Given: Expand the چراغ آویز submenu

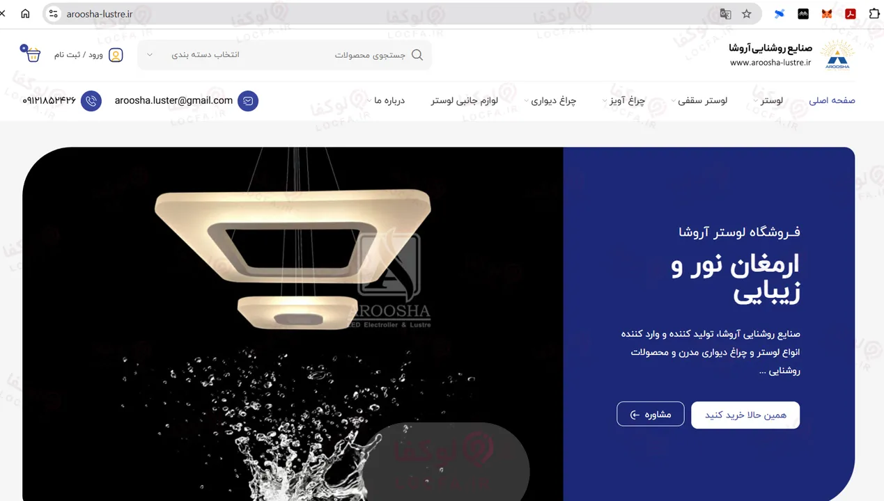Looking at the screenshot, I should point(605,102).
